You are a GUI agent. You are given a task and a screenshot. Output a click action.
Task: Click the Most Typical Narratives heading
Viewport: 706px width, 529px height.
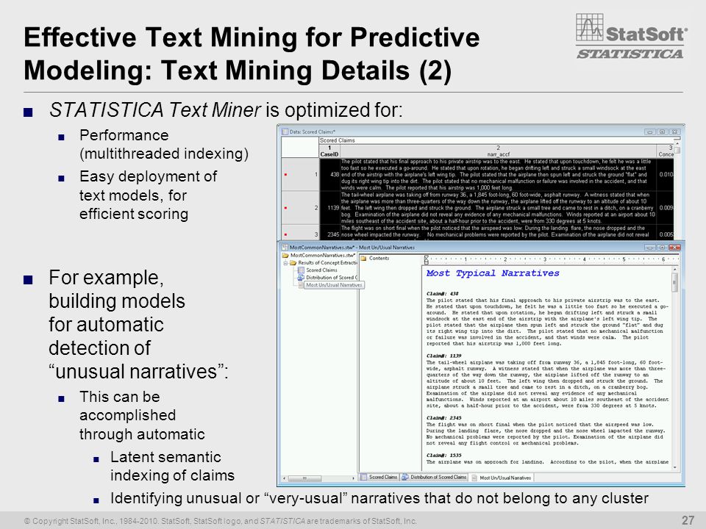coord(493,273)
